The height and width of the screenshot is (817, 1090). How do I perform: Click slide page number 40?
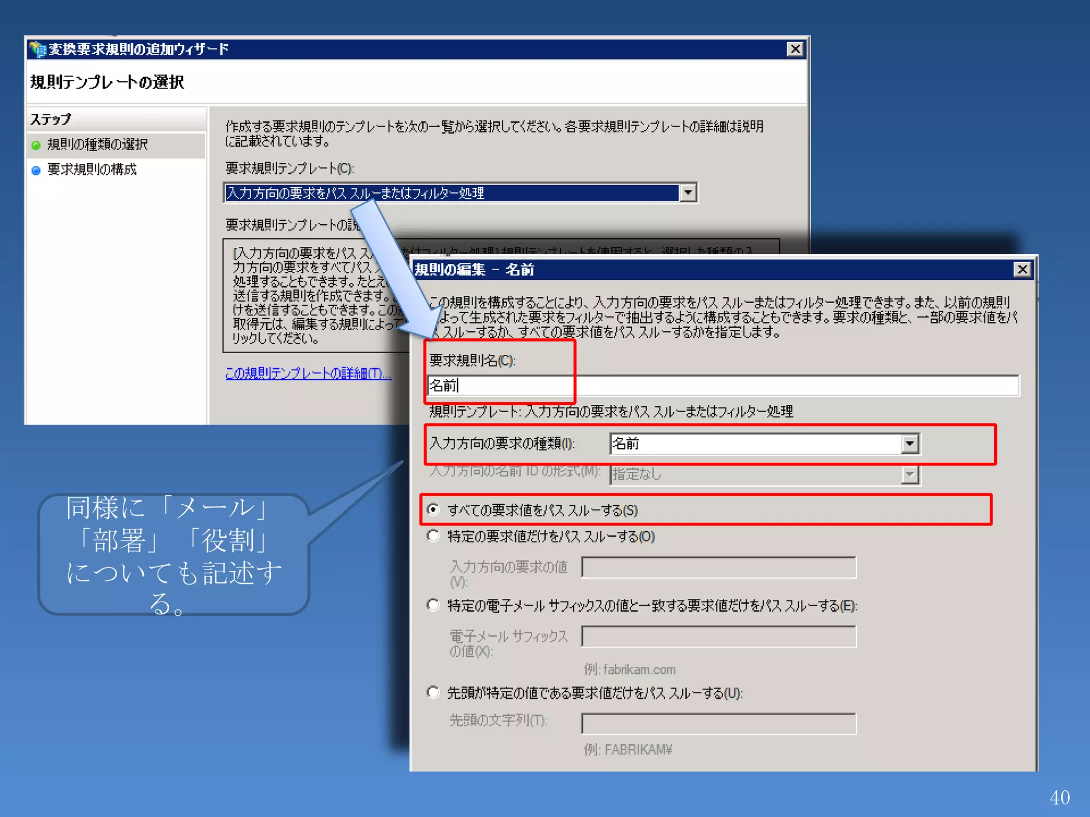pos(1060,797)
